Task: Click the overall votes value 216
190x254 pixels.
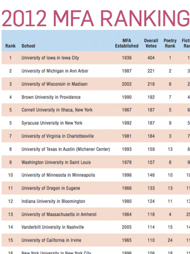Action: click(151, 84)
